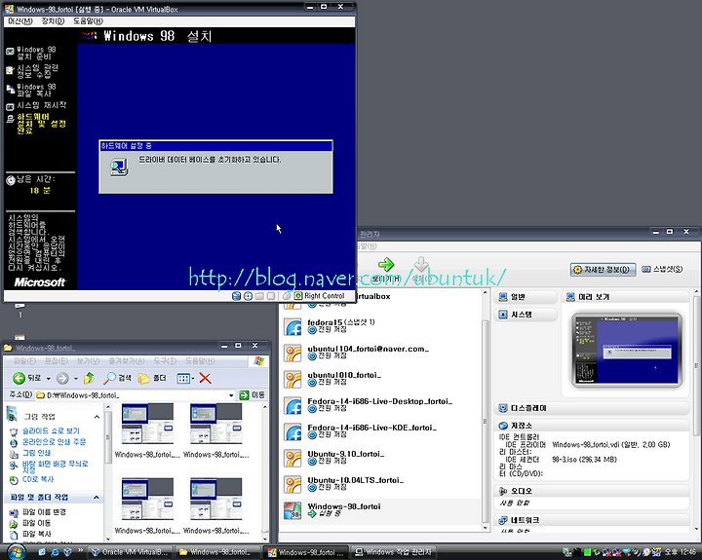Open Explorer Search (검색) tool

117,379
